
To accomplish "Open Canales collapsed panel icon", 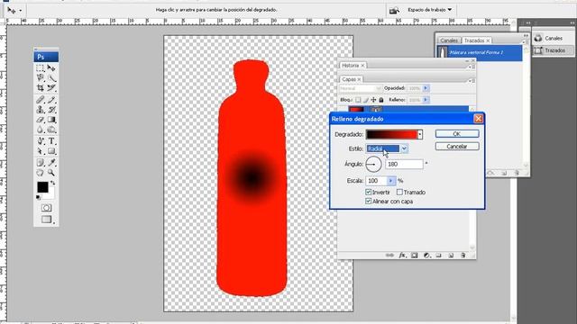I will pos(538,38).
